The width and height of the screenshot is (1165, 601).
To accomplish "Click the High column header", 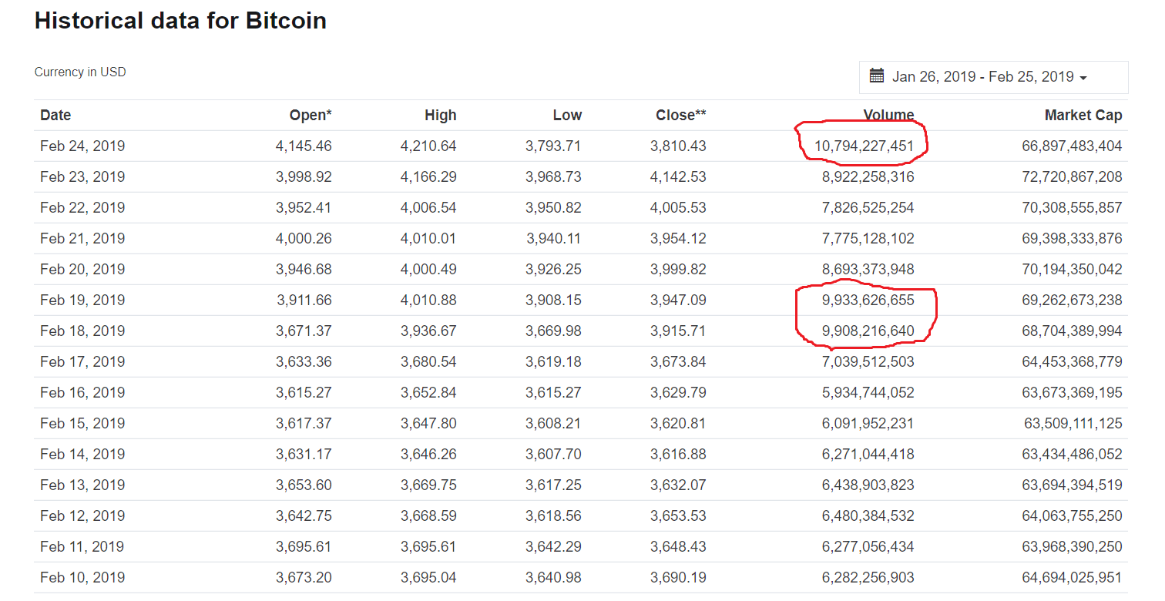I will 441,115.
